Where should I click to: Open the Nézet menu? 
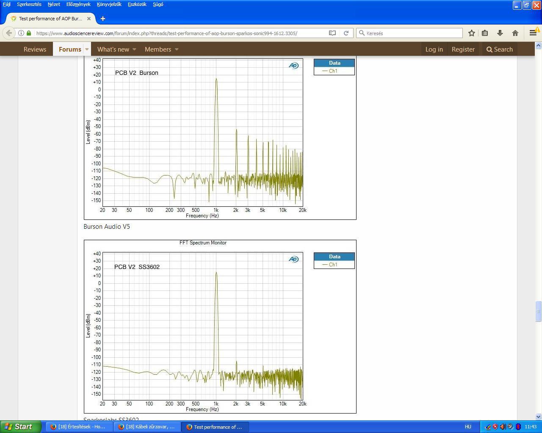tap(54, 4)
